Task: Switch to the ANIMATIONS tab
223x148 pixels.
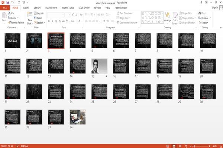Action: click(68, 8)
